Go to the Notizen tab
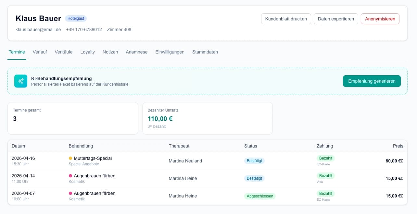Image resolution: width=417 pixels, height=214 pixels. point(110,52)
